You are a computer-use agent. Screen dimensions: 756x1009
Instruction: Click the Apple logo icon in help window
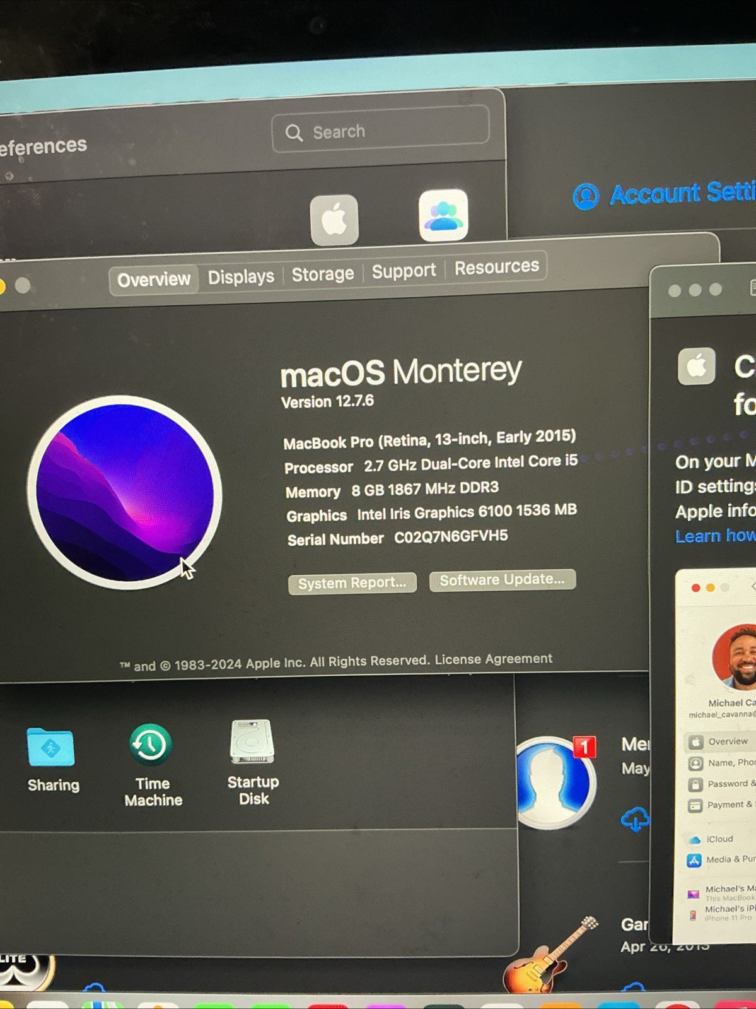696,366
